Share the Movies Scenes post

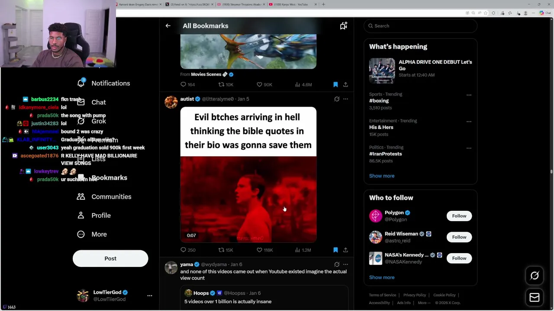(345, 85)
